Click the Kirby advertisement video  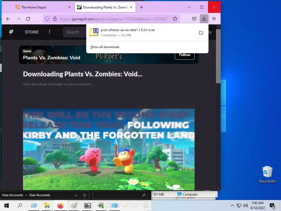tap(109, 149)
